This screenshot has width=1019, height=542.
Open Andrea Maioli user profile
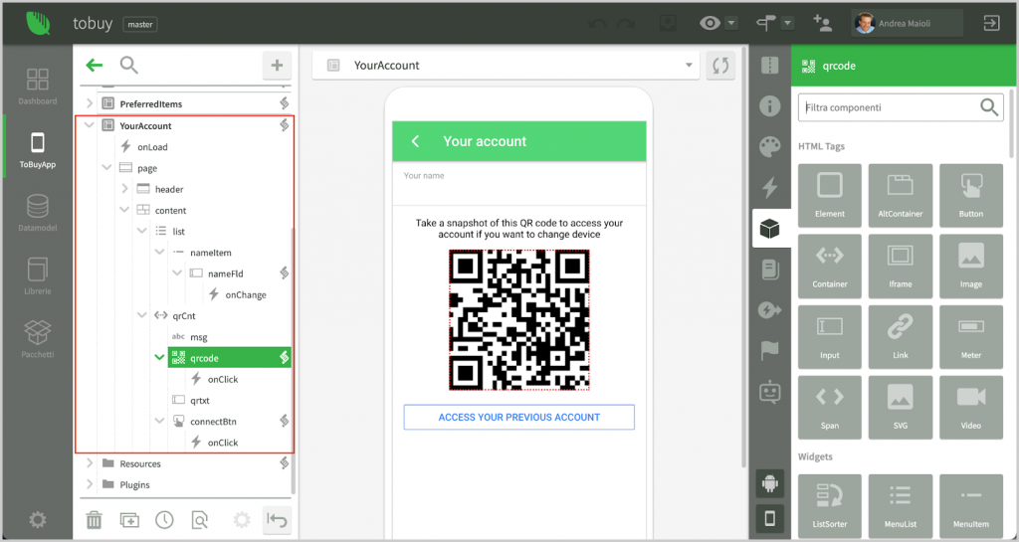click(906, 23)
